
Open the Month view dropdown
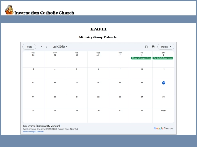pyautogui.click(x=166, y=47)
